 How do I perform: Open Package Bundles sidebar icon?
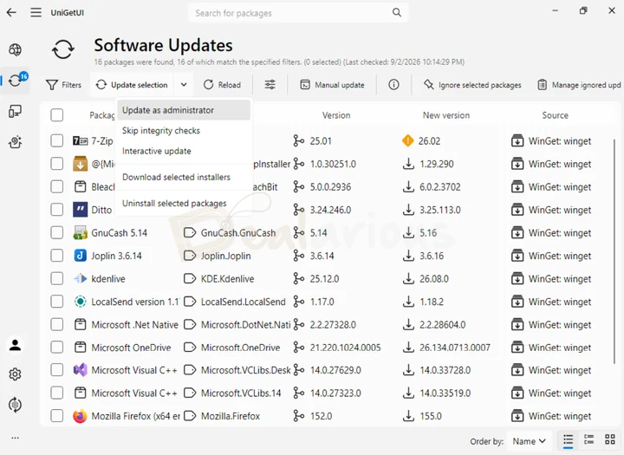15,142
